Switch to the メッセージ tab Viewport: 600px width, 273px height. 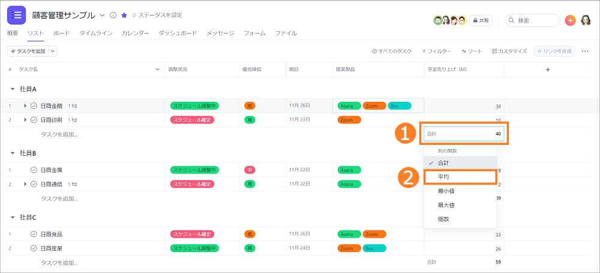click(220, 33)
